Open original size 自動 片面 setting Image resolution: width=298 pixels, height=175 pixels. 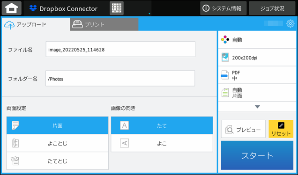click(257, 93)
